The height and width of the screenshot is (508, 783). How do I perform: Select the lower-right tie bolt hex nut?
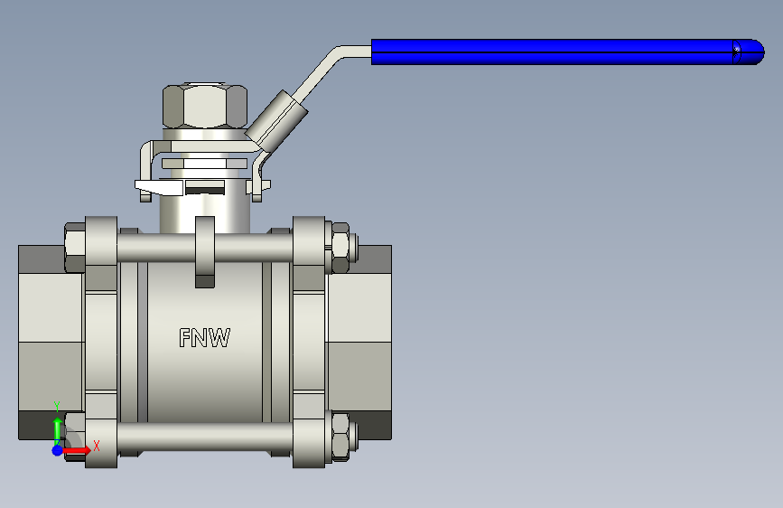tap(340, 437)
